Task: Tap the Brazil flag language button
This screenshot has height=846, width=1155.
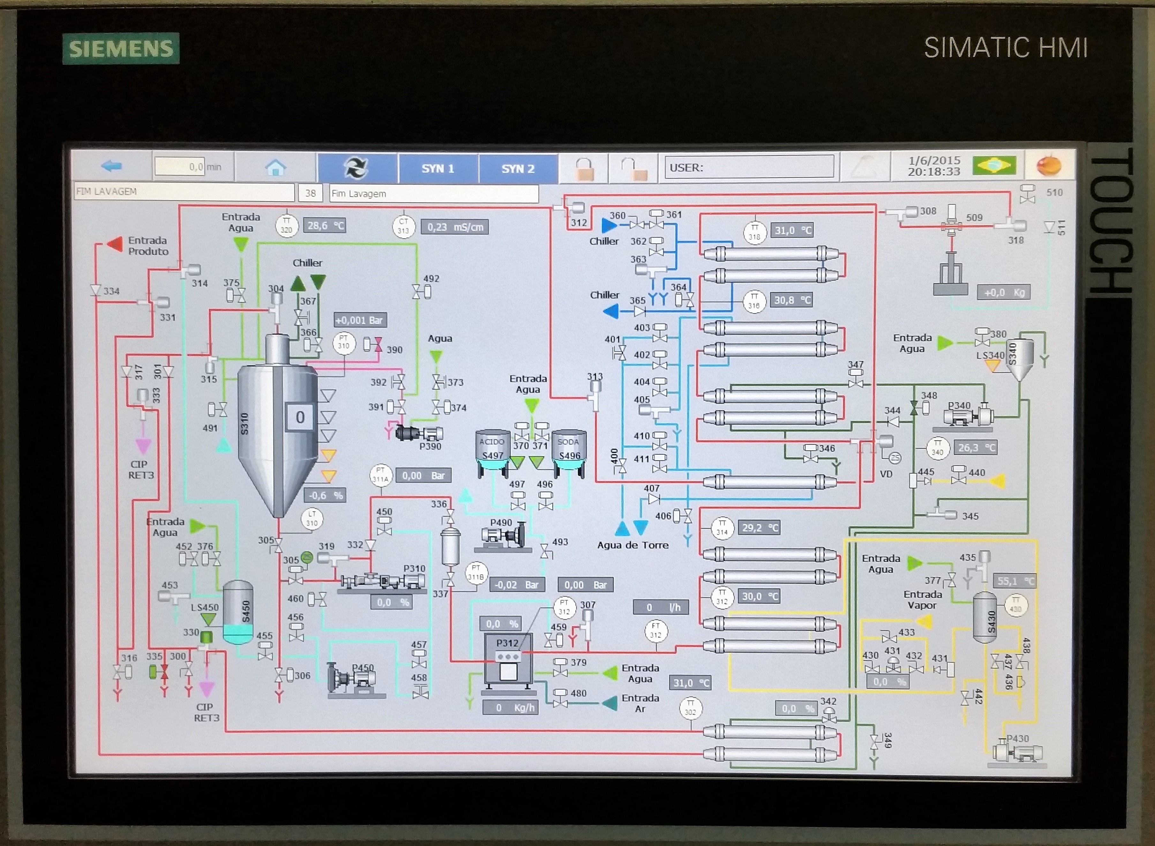Action: pos(994,165)
